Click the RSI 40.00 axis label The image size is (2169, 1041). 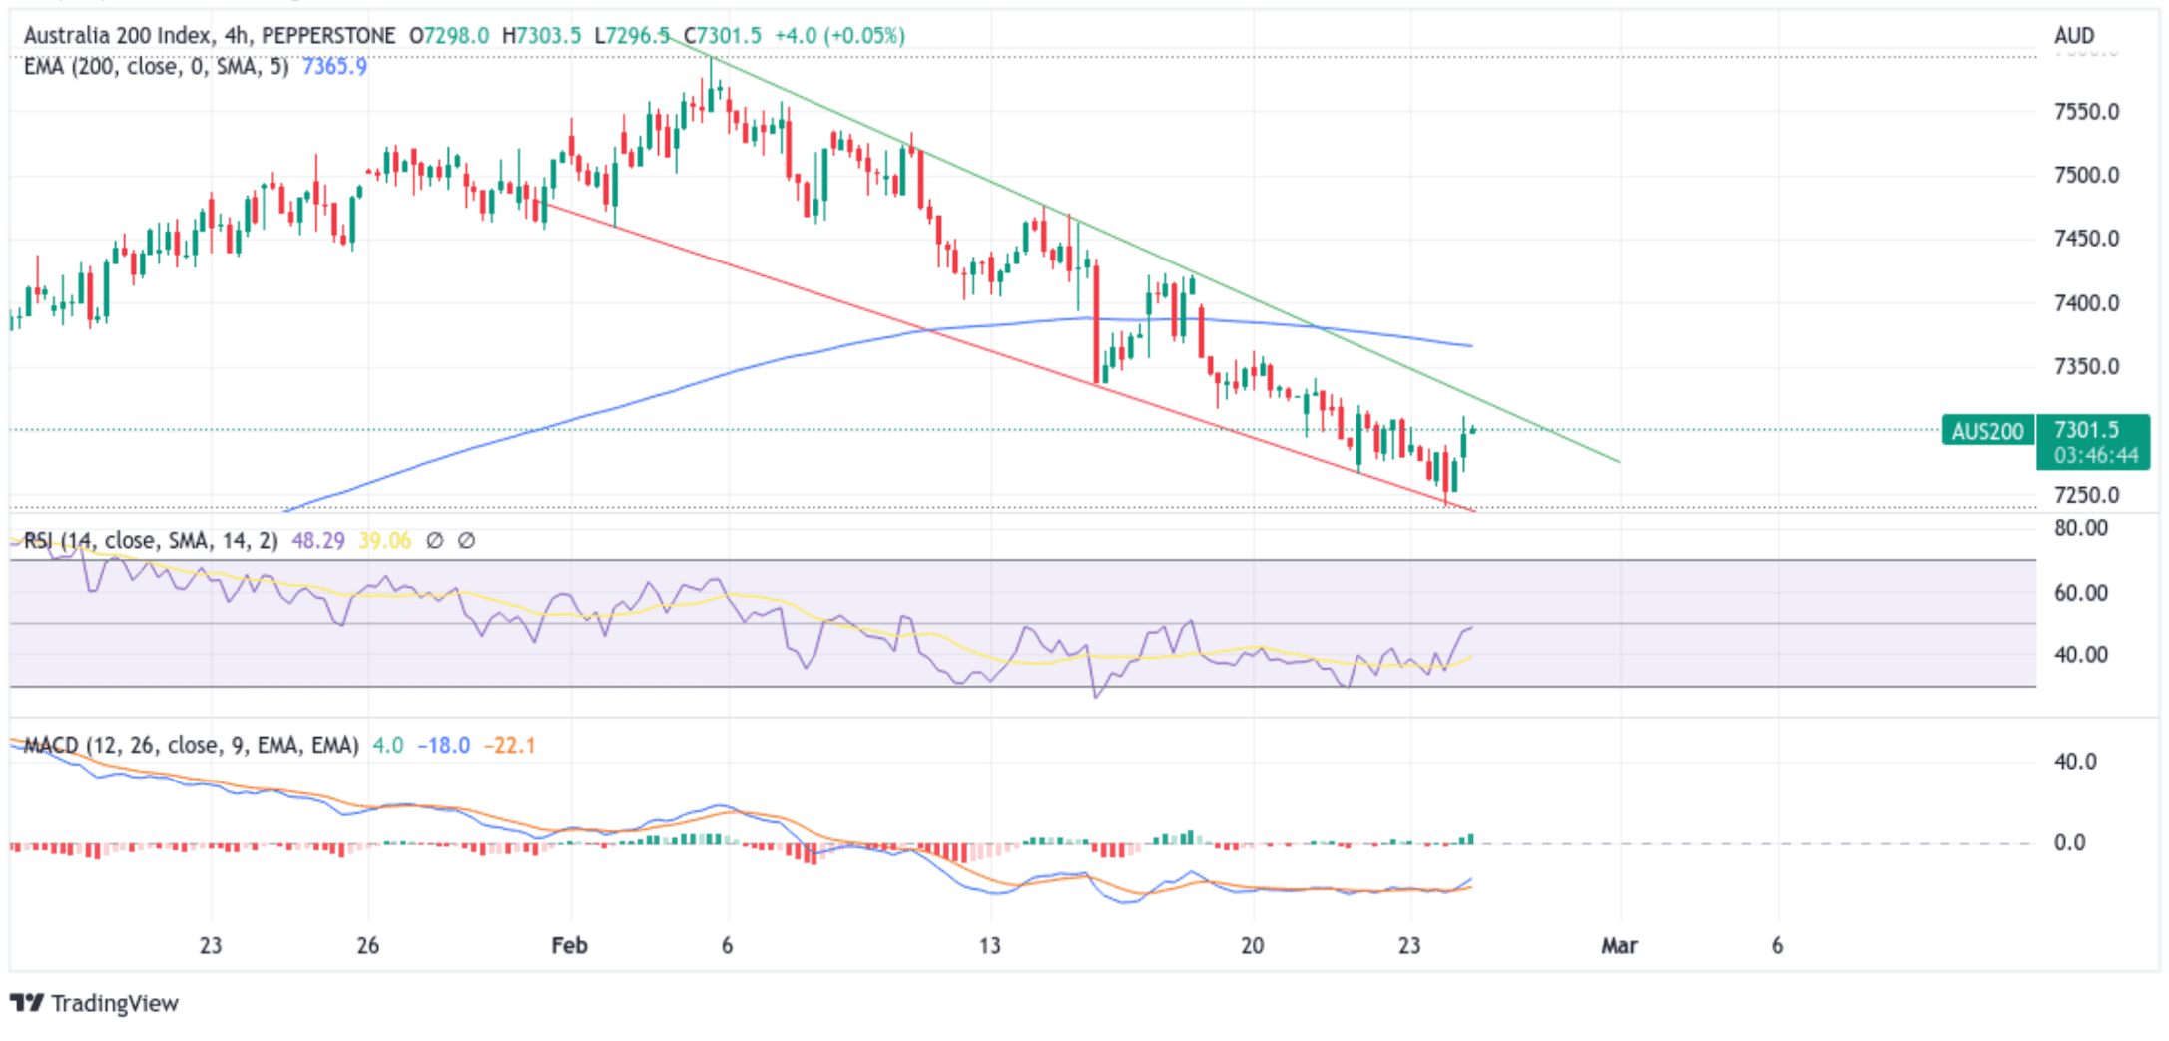point(2081,656)
